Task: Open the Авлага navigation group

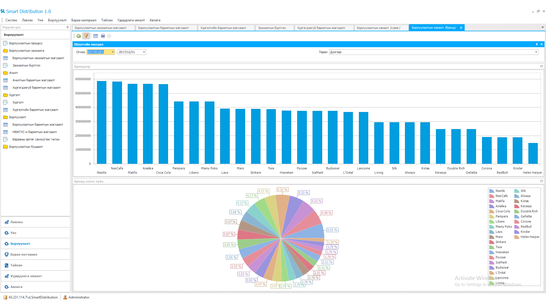Action: point(36,287)
